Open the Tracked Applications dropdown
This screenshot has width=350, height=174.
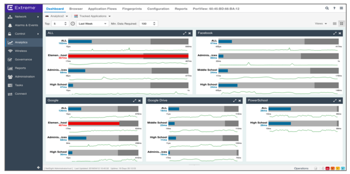pos(92,16)
